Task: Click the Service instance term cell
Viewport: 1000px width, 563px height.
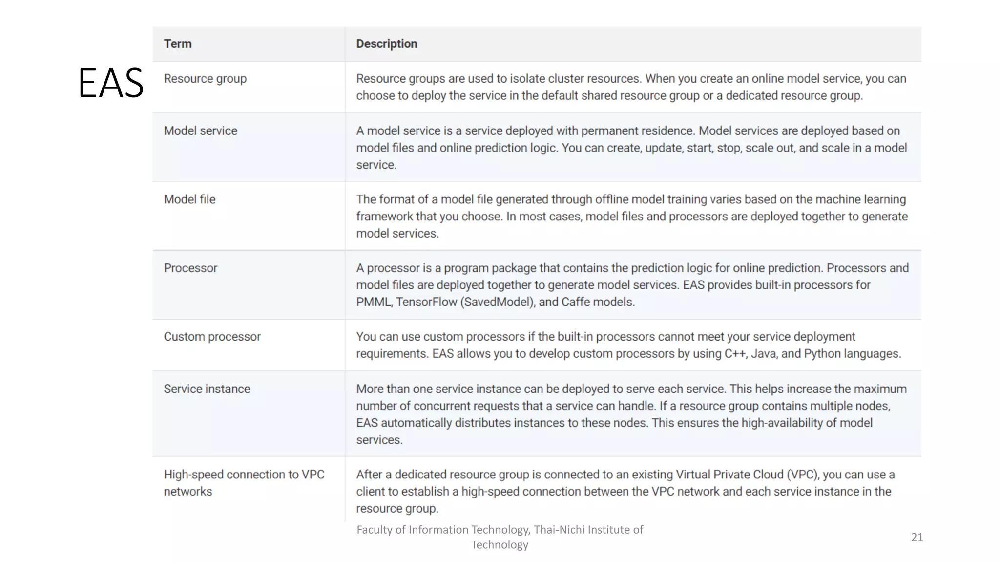Action: pos(207,389)
